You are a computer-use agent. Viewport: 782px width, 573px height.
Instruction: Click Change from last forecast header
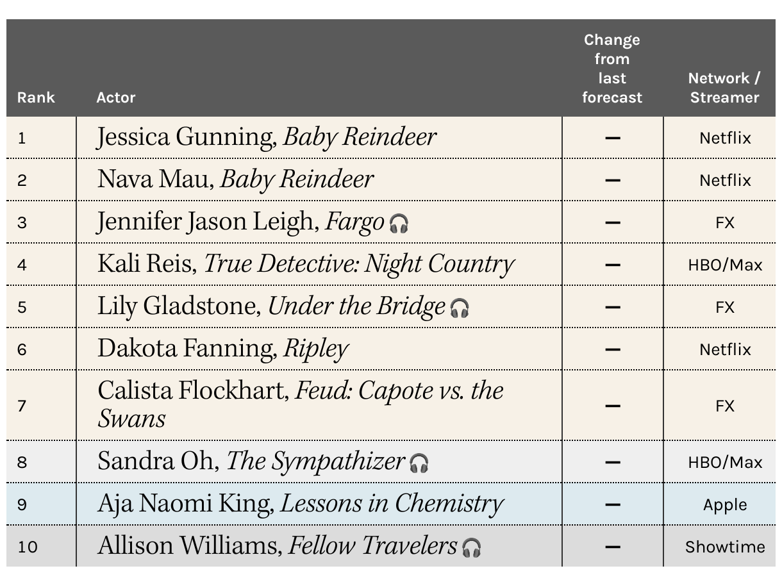click(x=612, y=69)
